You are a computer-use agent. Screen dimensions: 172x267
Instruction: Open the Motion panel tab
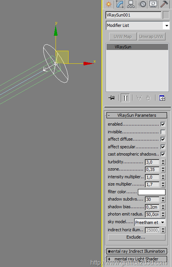click(143, 4)
